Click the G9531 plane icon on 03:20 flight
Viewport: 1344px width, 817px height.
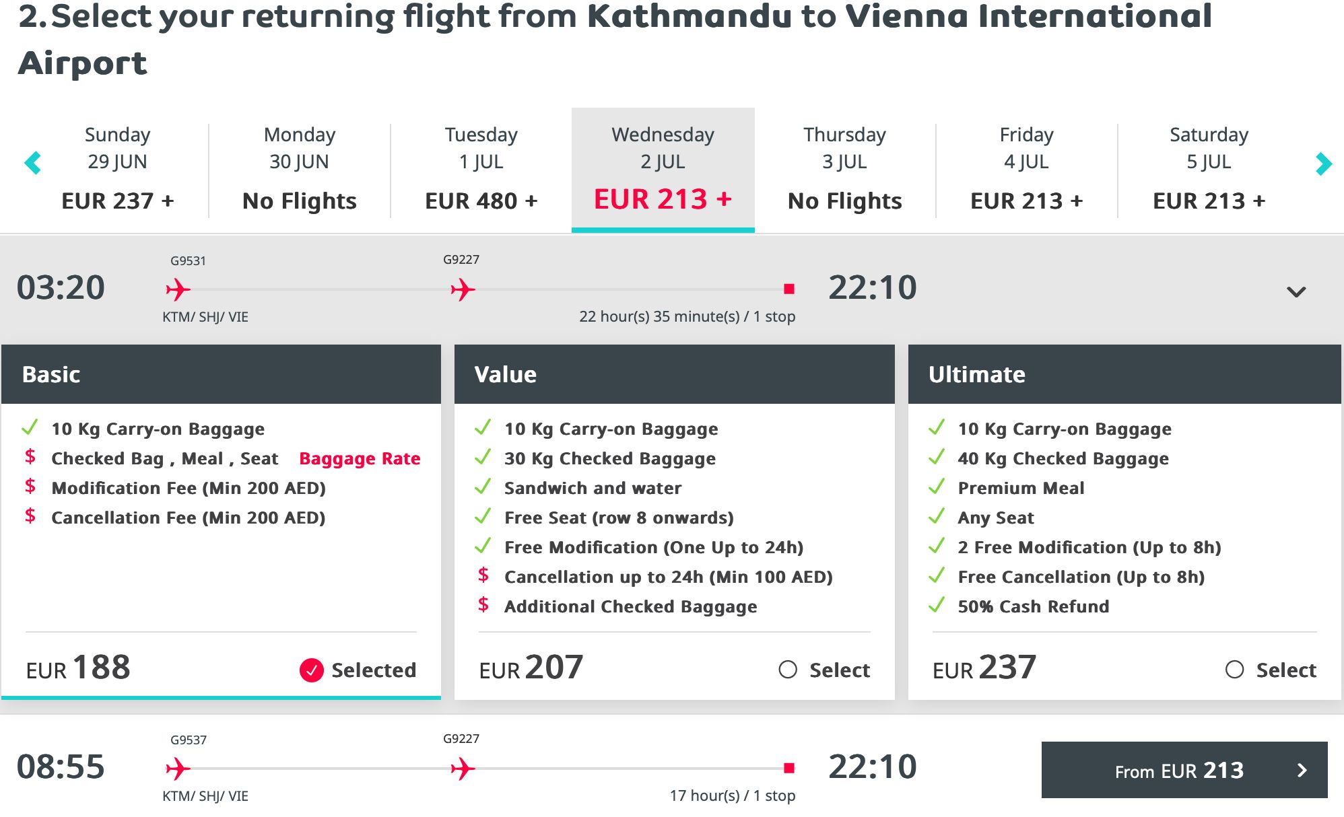pyautogui.click(x=178, y=290)
